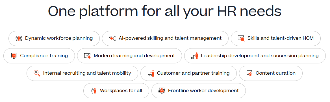
Task: Click the bar chart person Leadership development icon
Action: click(x=195, y=56)
